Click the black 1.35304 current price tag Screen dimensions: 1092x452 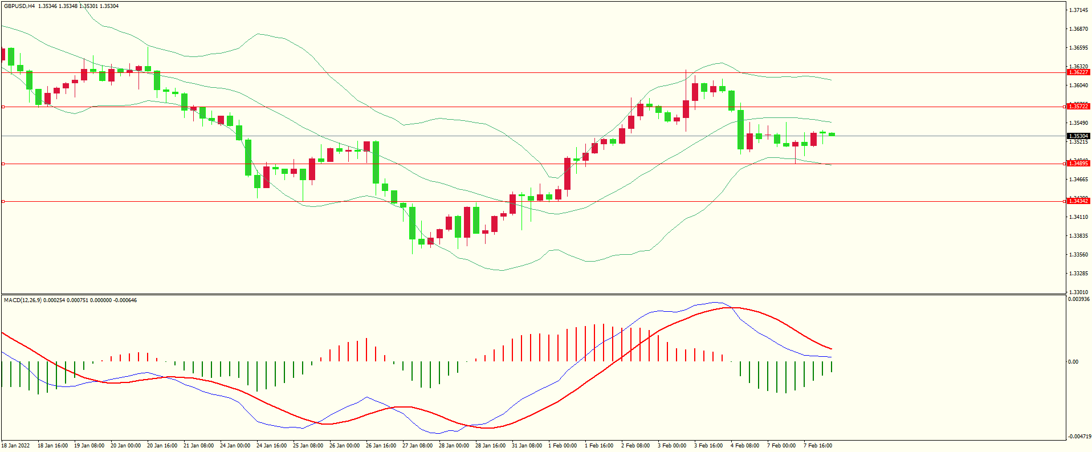pyautogui.click(x=1078, y=136)
